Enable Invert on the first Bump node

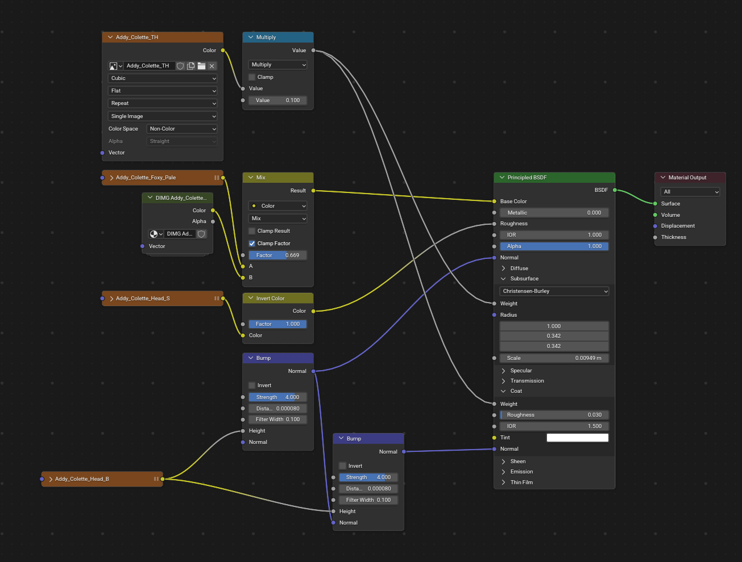click(x=252, y=385)
